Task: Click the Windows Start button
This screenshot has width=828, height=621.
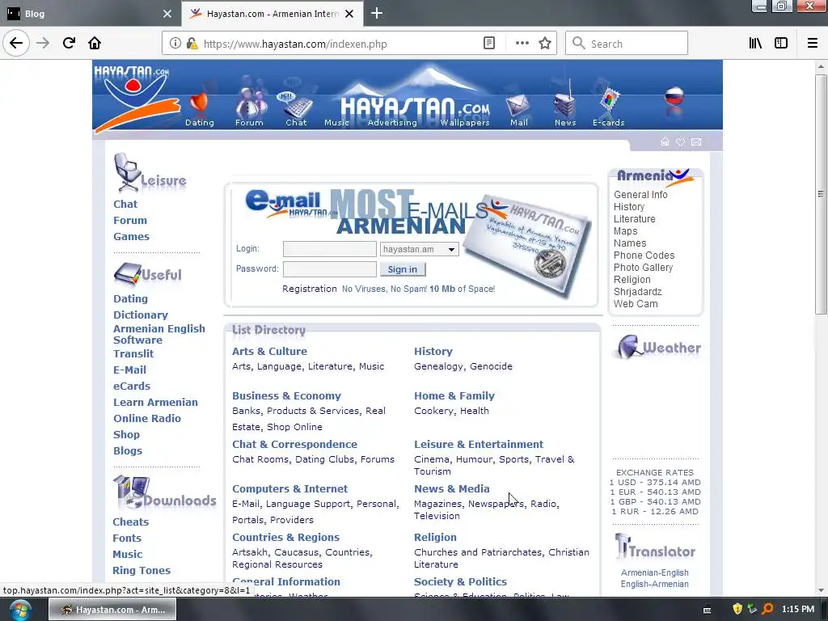Action: coord(19,610)
